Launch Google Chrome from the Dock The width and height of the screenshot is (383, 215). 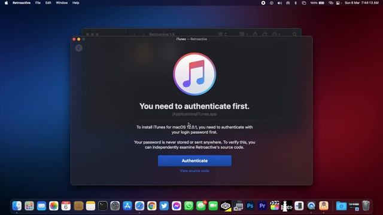(151, 206)
